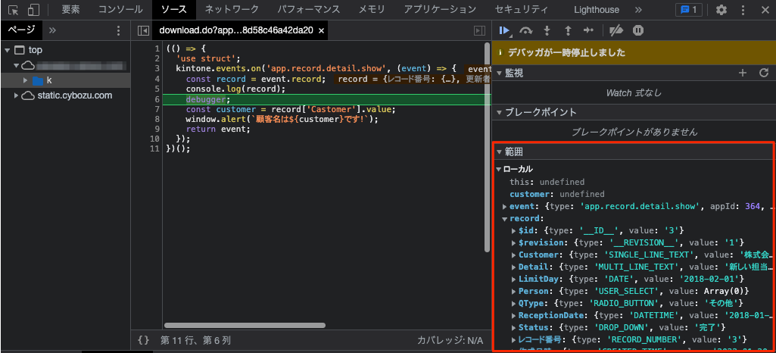The image size is (776, 353).
Task: Expand the Person property
Action: point(514,291)
